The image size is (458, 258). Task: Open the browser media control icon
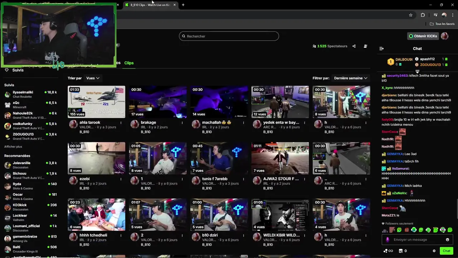pyautogui.click(x=435, y=15)
